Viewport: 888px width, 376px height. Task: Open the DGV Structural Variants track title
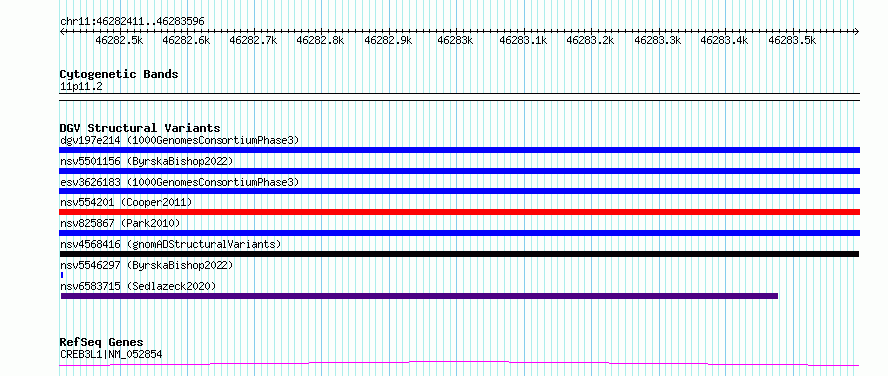(x=140, y=128)
